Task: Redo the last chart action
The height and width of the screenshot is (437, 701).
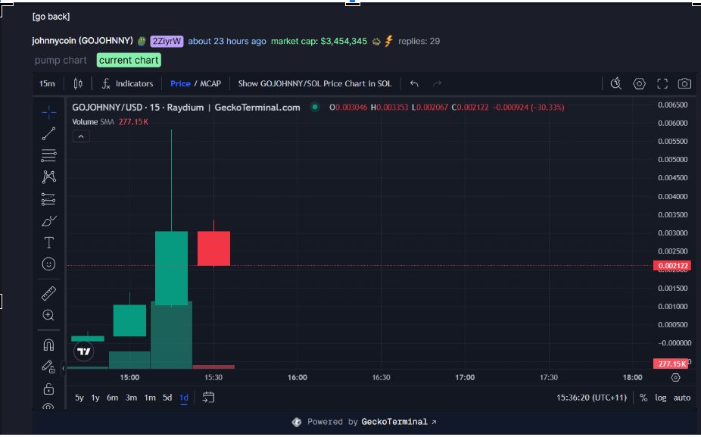Action: point(438,83)
